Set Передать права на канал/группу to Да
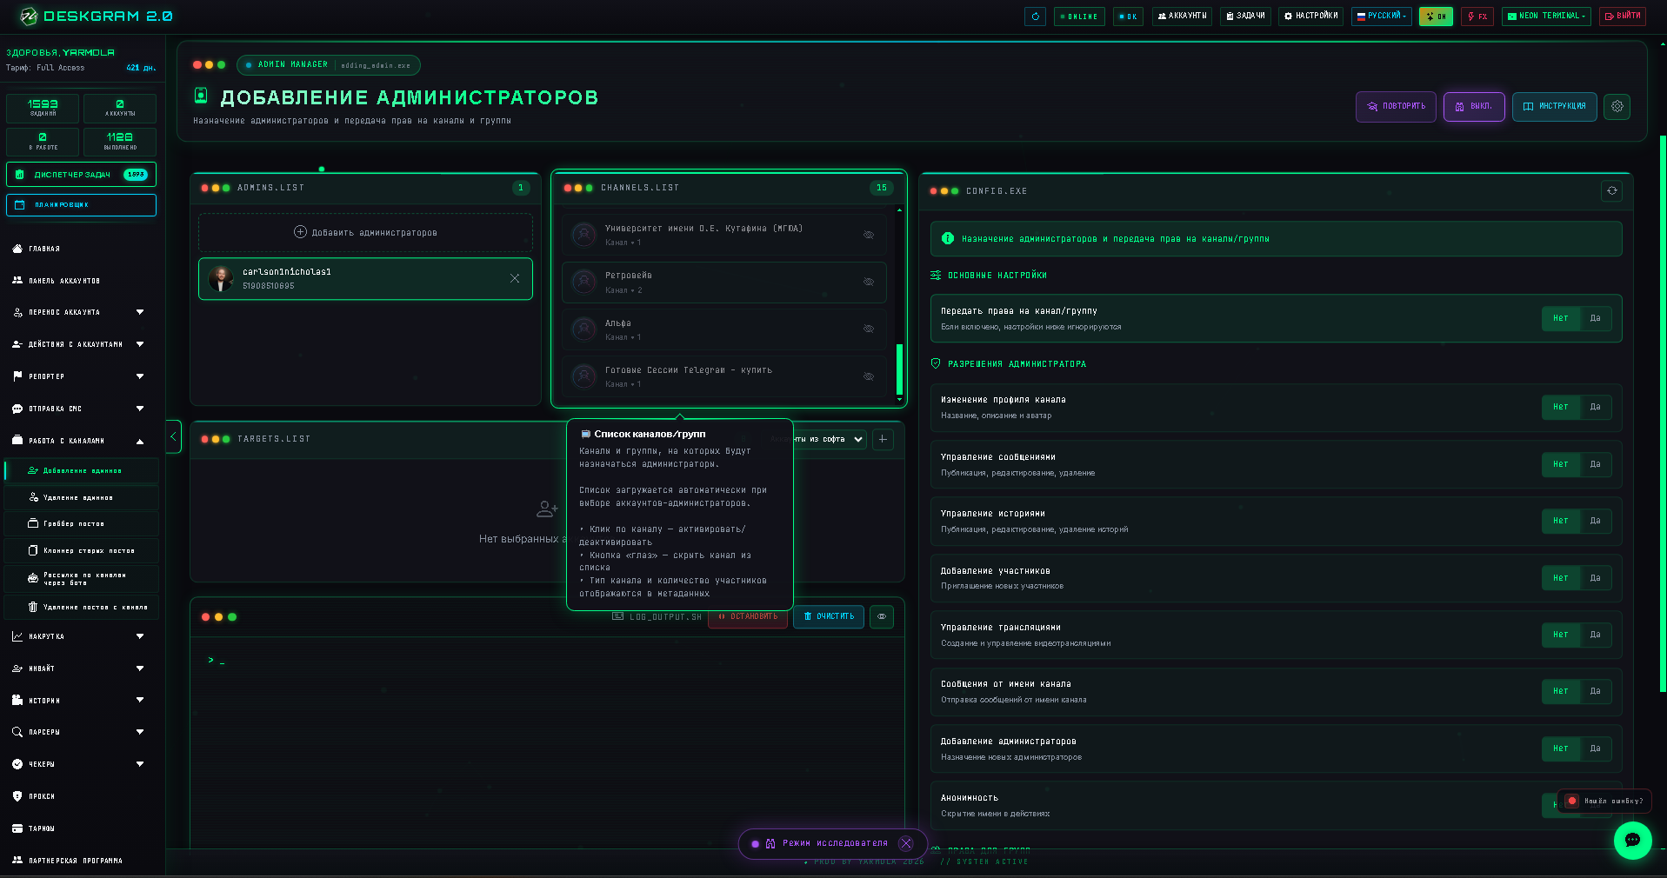This screenshot has height=878, width=1667. click(1596, 318)
